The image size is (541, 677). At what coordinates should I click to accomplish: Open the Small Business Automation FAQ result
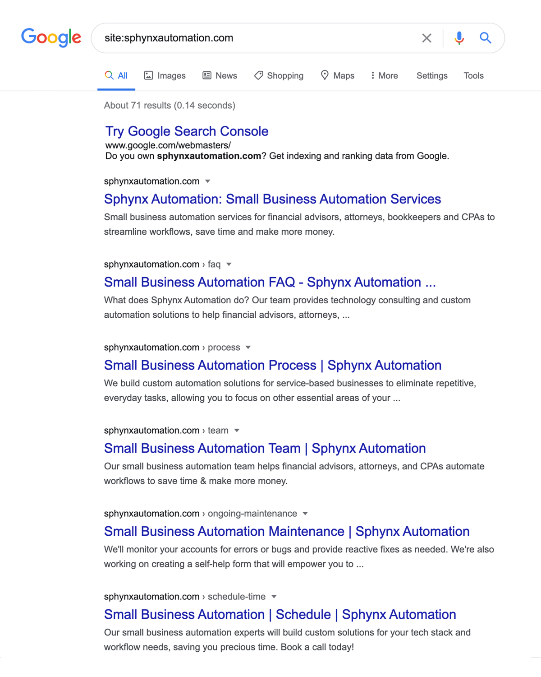click(270, 282)
